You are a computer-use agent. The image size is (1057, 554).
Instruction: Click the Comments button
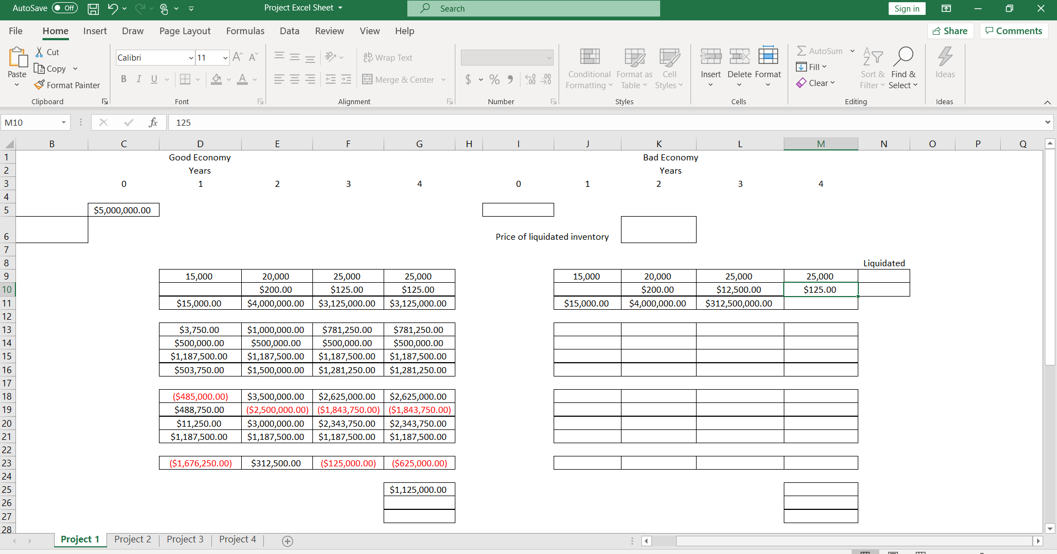(x=1014, y=31)
